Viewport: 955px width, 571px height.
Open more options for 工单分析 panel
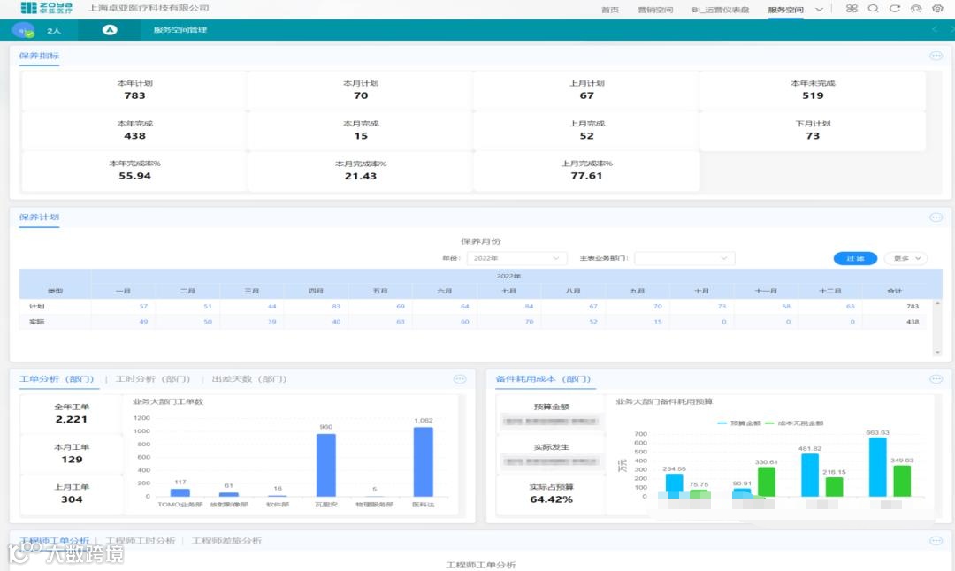point(460,379)
